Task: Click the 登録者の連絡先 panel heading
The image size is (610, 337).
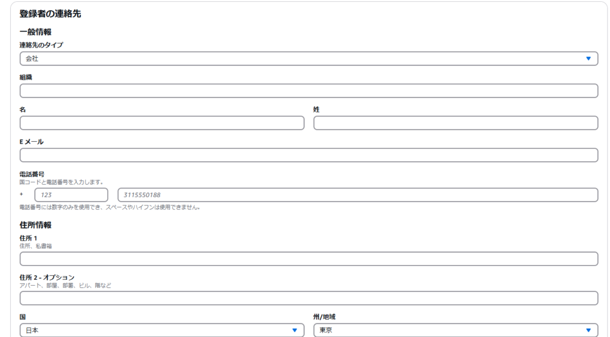Action: (x=50, y=14)
